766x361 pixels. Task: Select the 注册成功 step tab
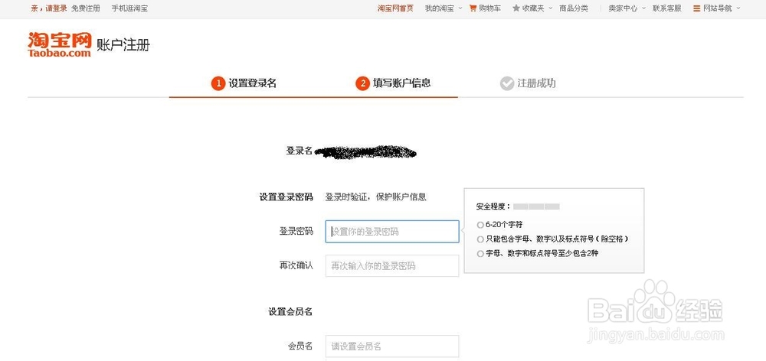528,83
